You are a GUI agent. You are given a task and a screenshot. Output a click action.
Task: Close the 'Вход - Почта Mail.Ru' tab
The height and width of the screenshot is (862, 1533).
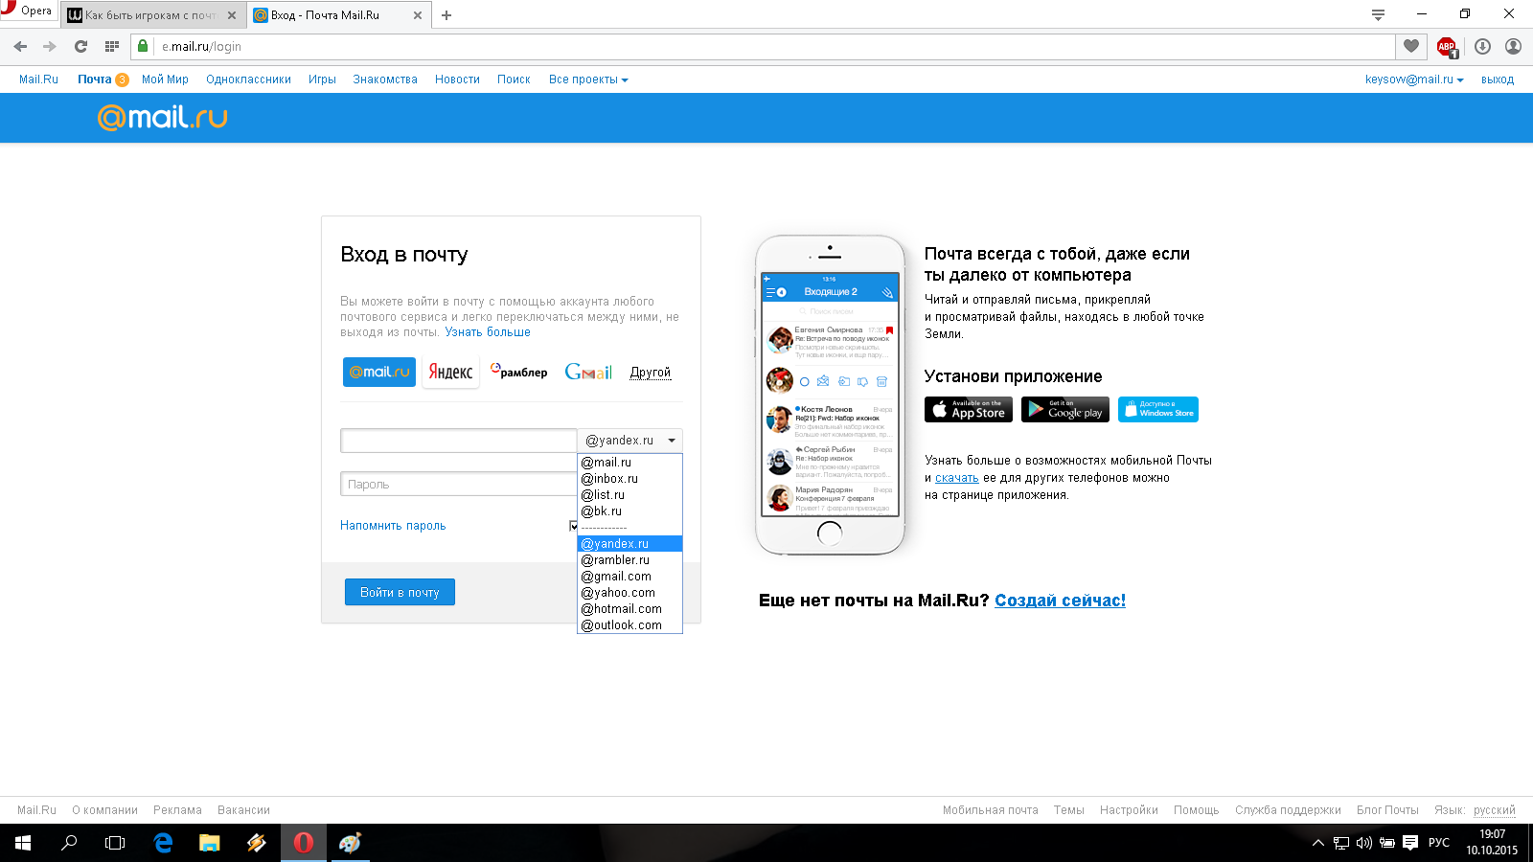pos(418,15)
